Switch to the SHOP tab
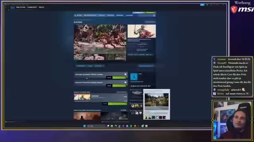Image resolution: width=254 pixels, height=142 pixels. (x=12, y=7)
